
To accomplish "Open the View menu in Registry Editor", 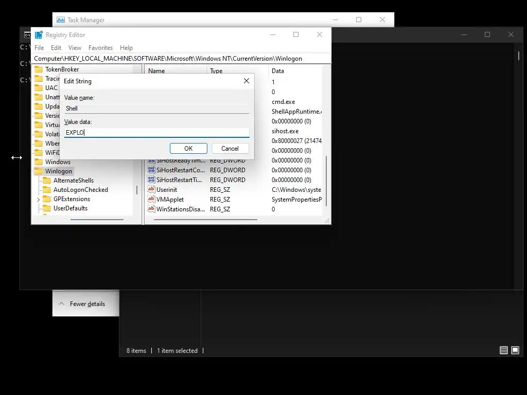I will [75, 48].
